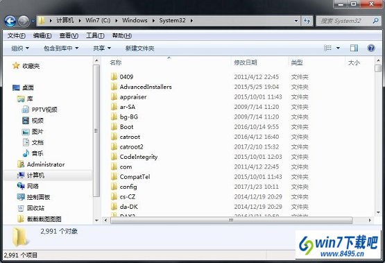
Task: Open the recent pages dropdown arrow
Action: click(33, 21)
